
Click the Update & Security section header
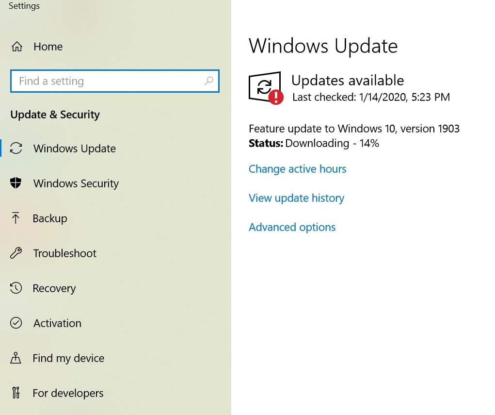(x=55, y=115)
